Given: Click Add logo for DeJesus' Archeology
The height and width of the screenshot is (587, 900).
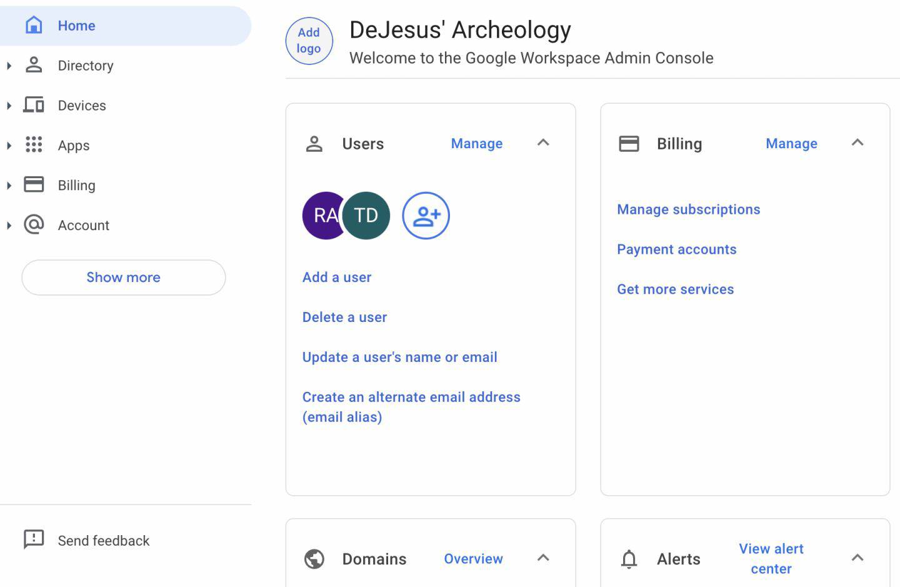Looking at the screenshot, I should 309,41.
